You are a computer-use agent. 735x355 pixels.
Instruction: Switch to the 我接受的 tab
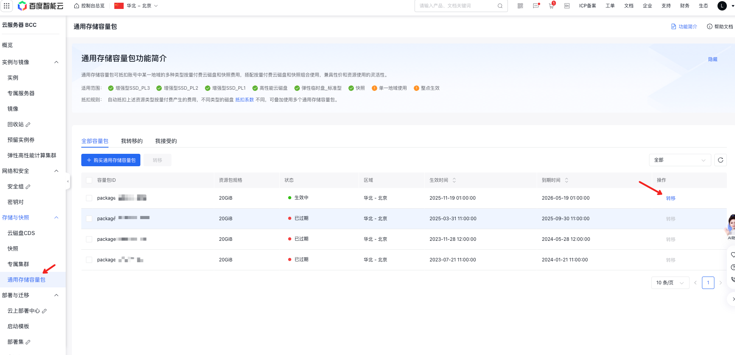tap(166, 141)
